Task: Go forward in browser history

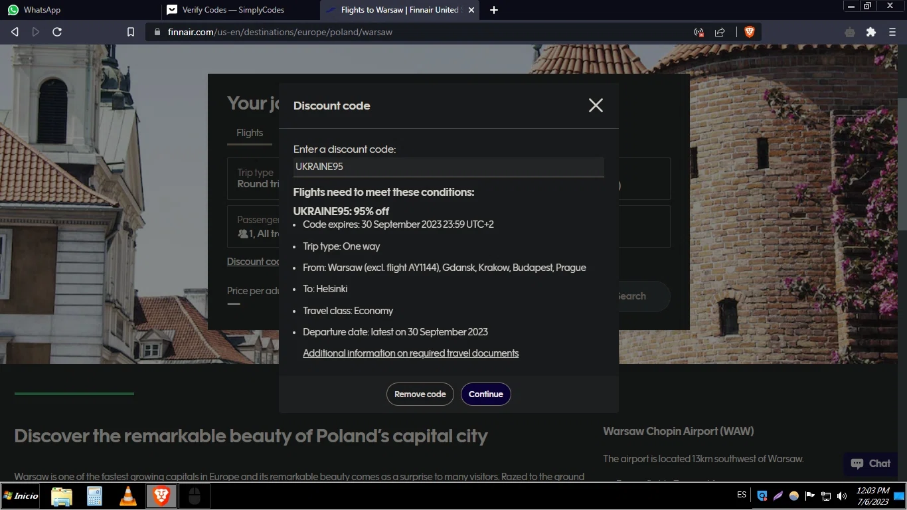Action: tap(36, 32)
